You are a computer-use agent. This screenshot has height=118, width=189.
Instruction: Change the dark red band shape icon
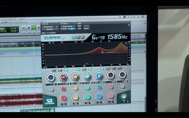coord(108,68)
